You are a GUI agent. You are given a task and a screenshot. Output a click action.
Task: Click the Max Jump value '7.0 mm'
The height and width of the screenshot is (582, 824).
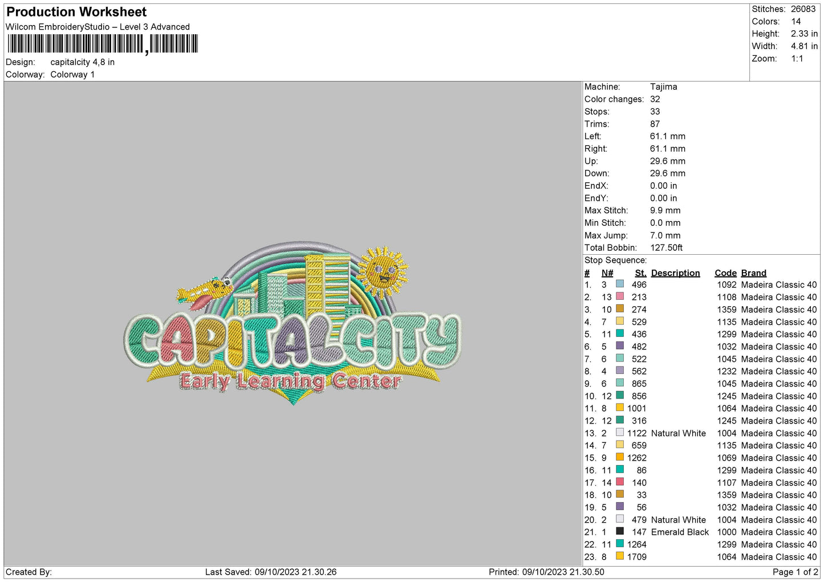(x=665, y=235)
